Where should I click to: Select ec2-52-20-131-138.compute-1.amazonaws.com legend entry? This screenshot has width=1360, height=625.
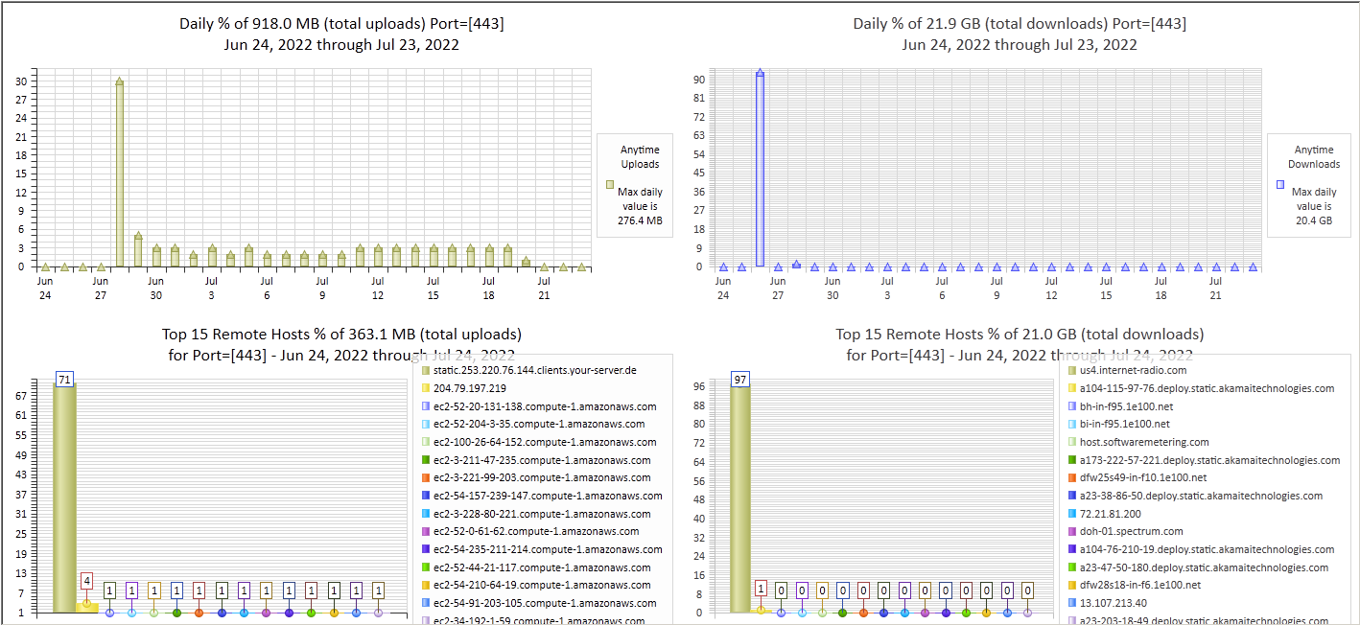545,406
